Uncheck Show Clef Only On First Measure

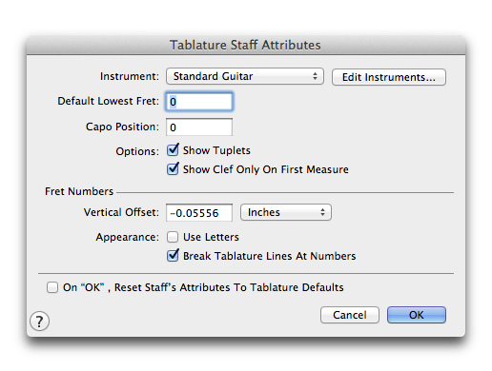coord(173,169)
